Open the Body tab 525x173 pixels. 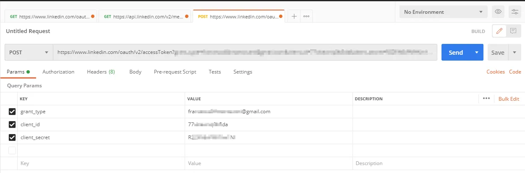click(135, 72)
